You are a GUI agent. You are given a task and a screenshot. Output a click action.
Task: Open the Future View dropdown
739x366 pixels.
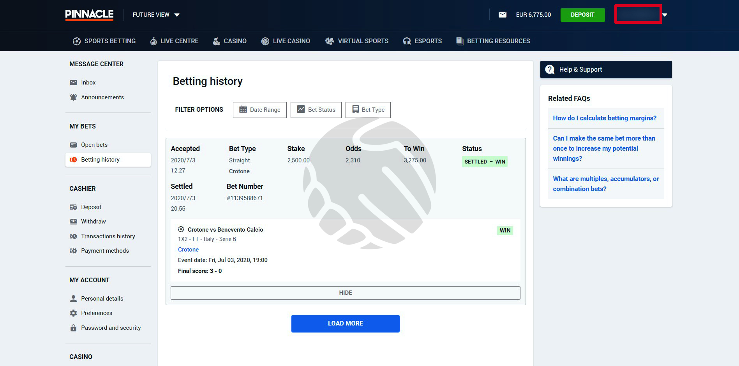pos(156,15)
